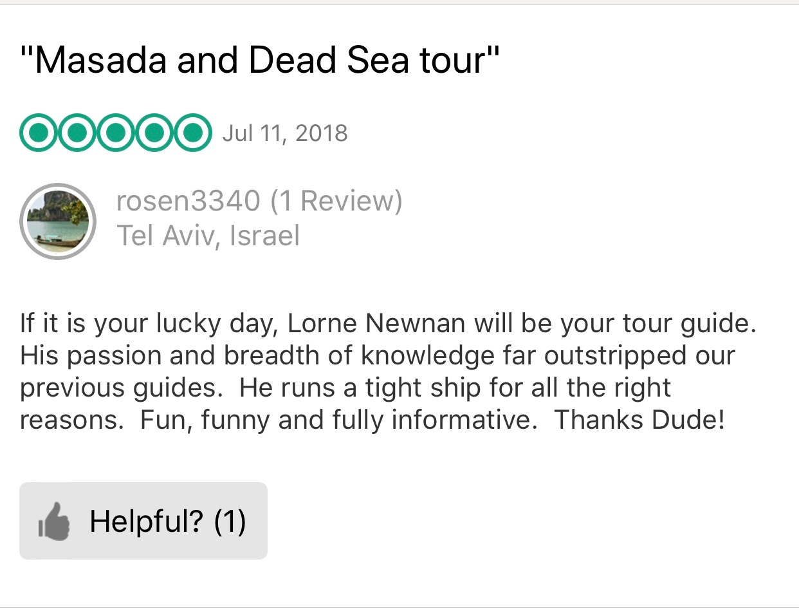The image size is (799, 611).
Task: Click the last rating bubble
Action: pos(192,133)
